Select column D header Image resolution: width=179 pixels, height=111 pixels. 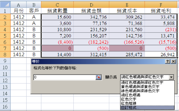[91, 5]
